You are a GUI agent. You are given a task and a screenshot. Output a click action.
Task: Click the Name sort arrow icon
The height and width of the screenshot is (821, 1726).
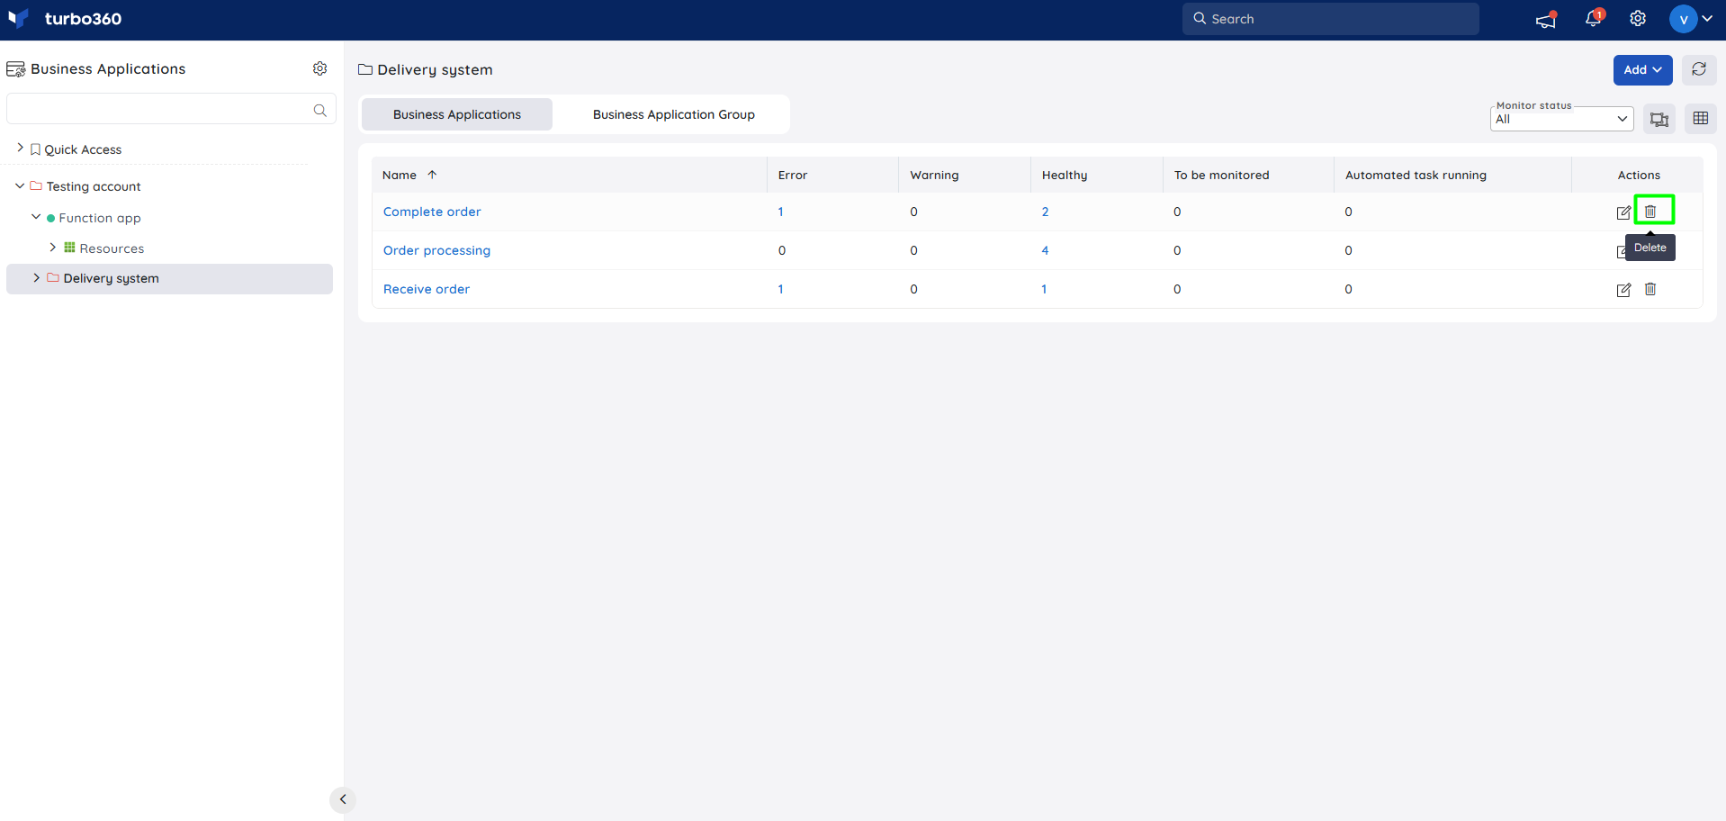coord(432,175)
